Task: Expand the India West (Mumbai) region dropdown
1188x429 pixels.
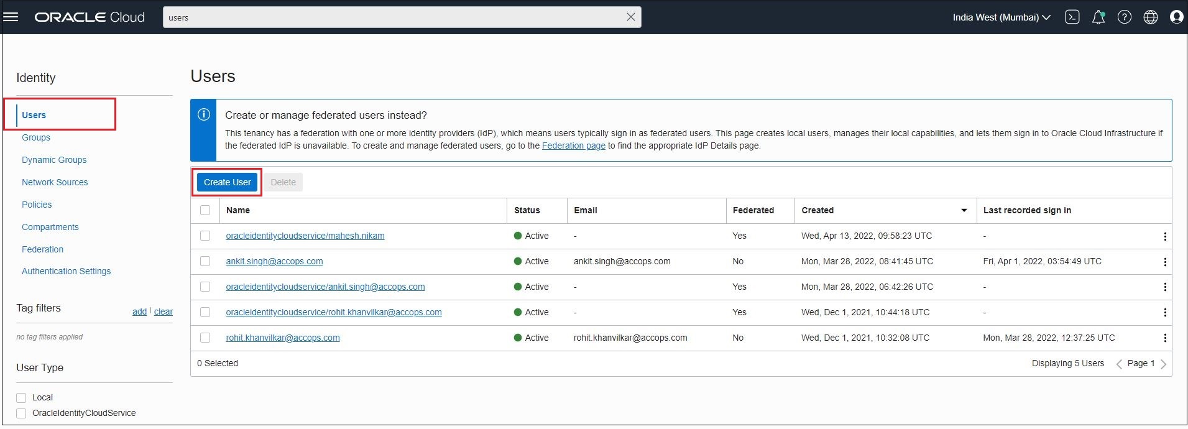Action: (1001, 17)
